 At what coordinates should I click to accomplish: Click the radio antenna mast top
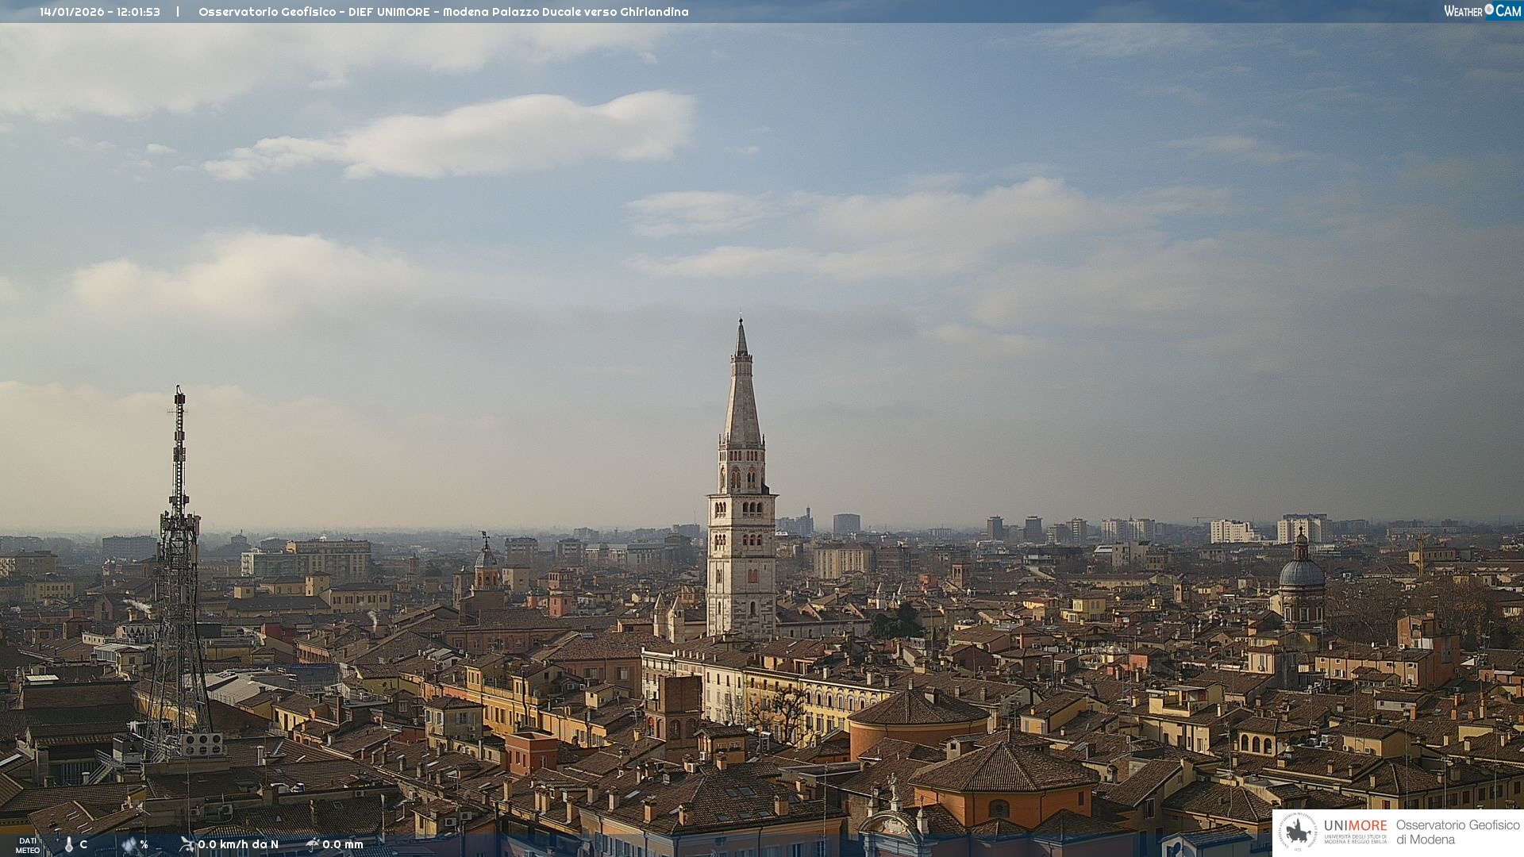179,394
